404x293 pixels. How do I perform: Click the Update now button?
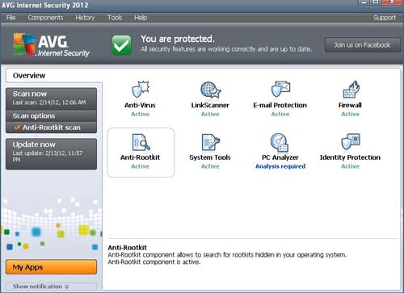coord(51,154)
